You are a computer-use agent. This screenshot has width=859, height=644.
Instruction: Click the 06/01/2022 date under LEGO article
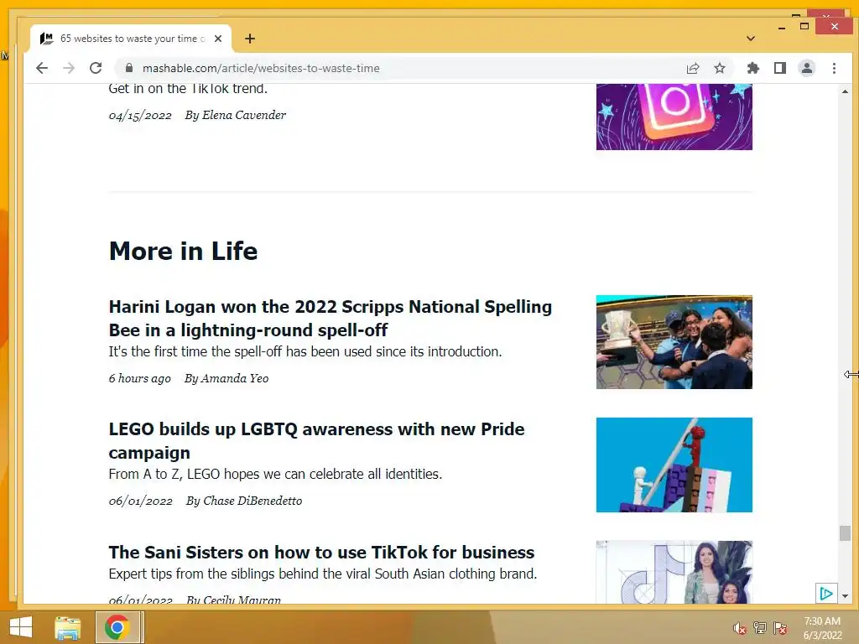tap(140, 501)
